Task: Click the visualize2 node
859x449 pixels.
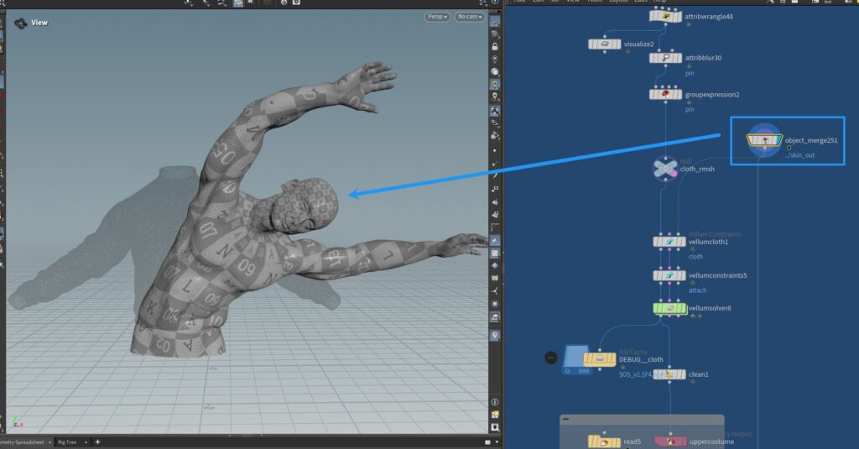Action: (604, 44)
